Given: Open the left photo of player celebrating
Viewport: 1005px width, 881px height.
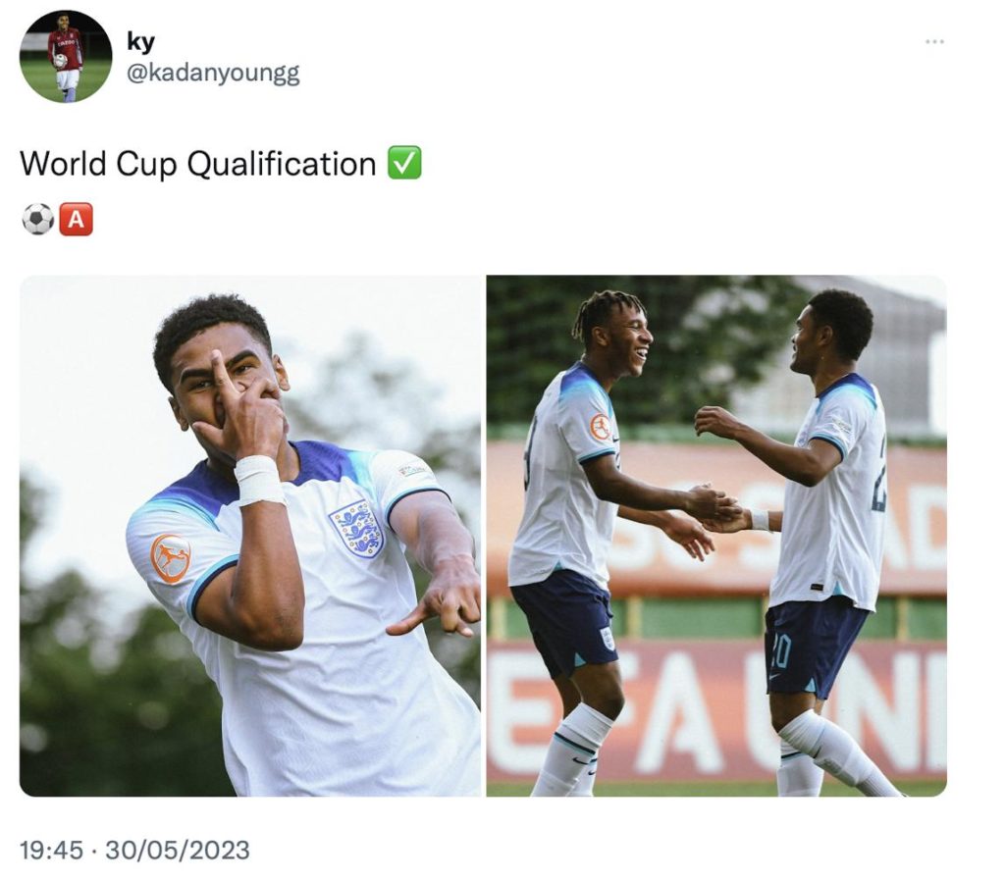Looking at the screenshot, I should pyautogui.click(x=250, y=536).
